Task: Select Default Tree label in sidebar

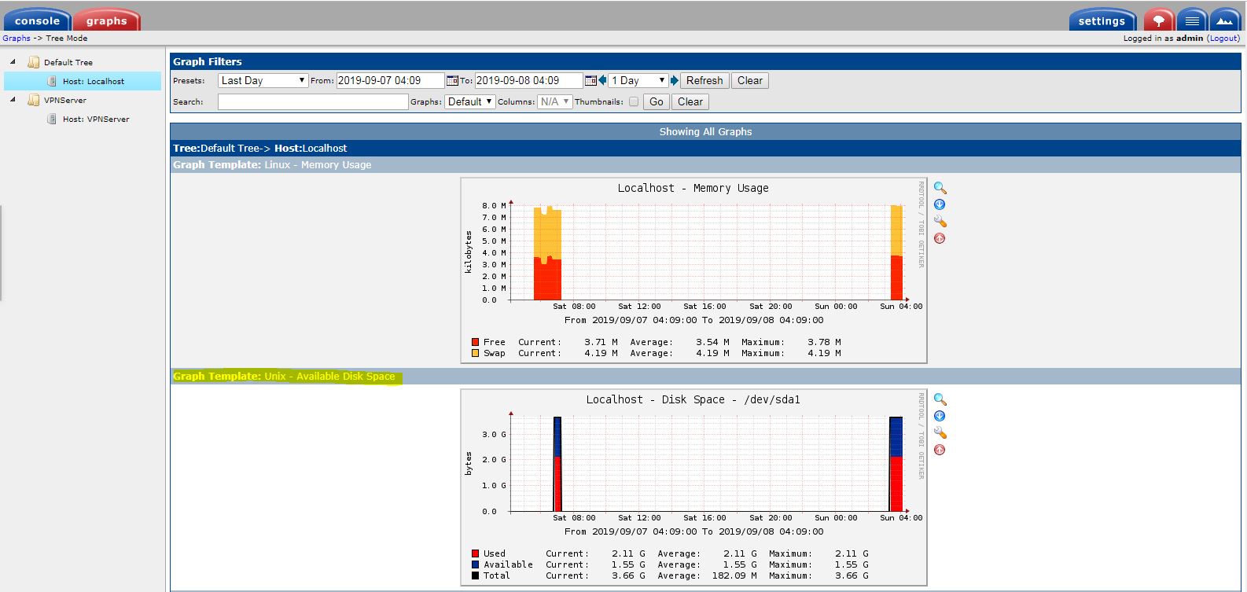Action: tap(68, 62)
